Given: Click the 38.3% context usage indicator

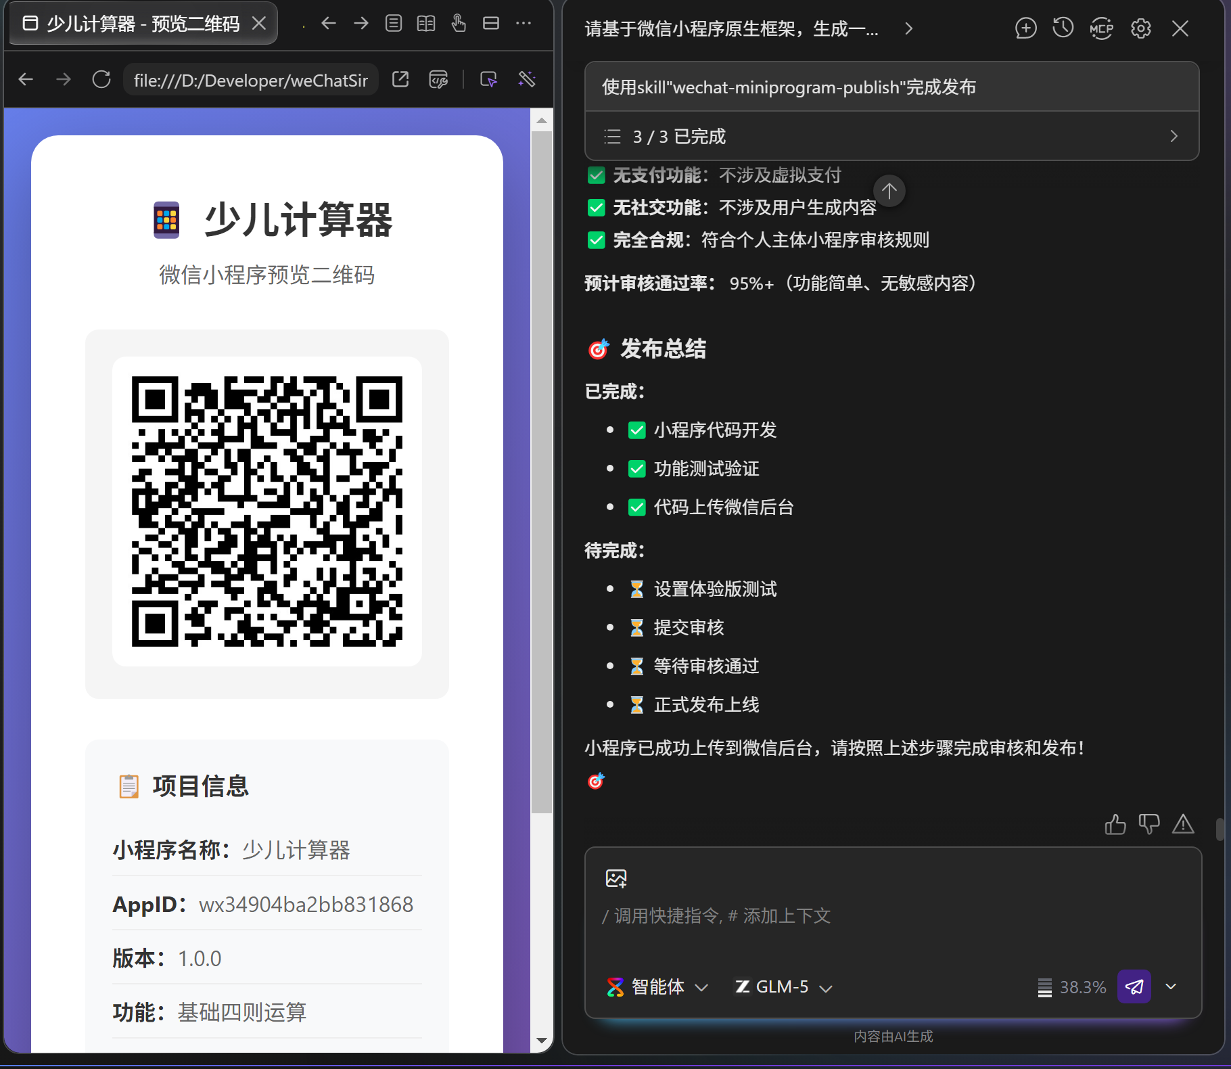Looking at the screenshot, I should [x=1072, y=987].
